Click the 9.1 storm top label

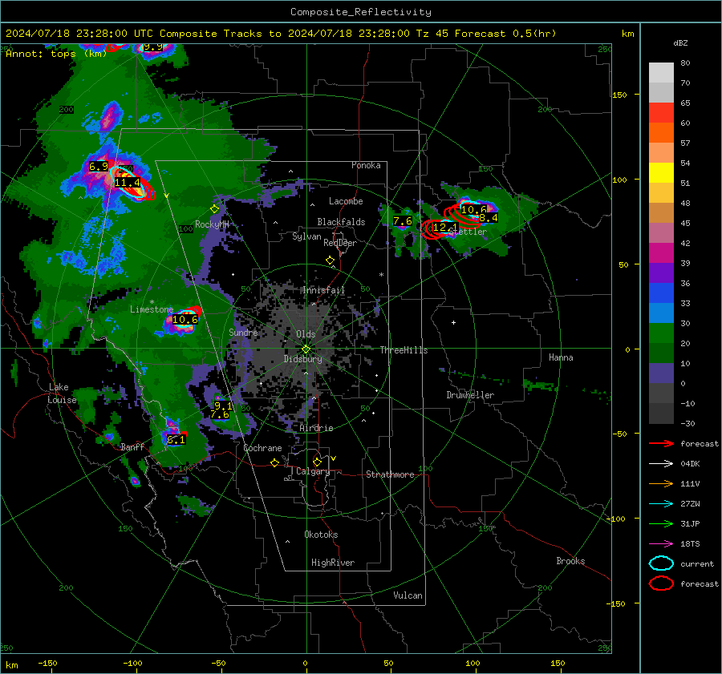point(223,406)
